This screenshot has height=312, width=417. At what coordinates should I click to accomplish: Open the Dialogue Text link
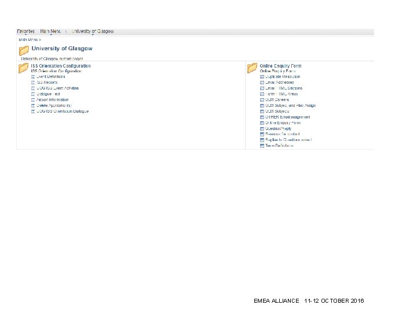[x=48, y=94]
